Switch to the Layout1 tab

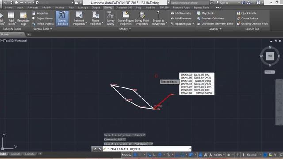coord(15,154)
